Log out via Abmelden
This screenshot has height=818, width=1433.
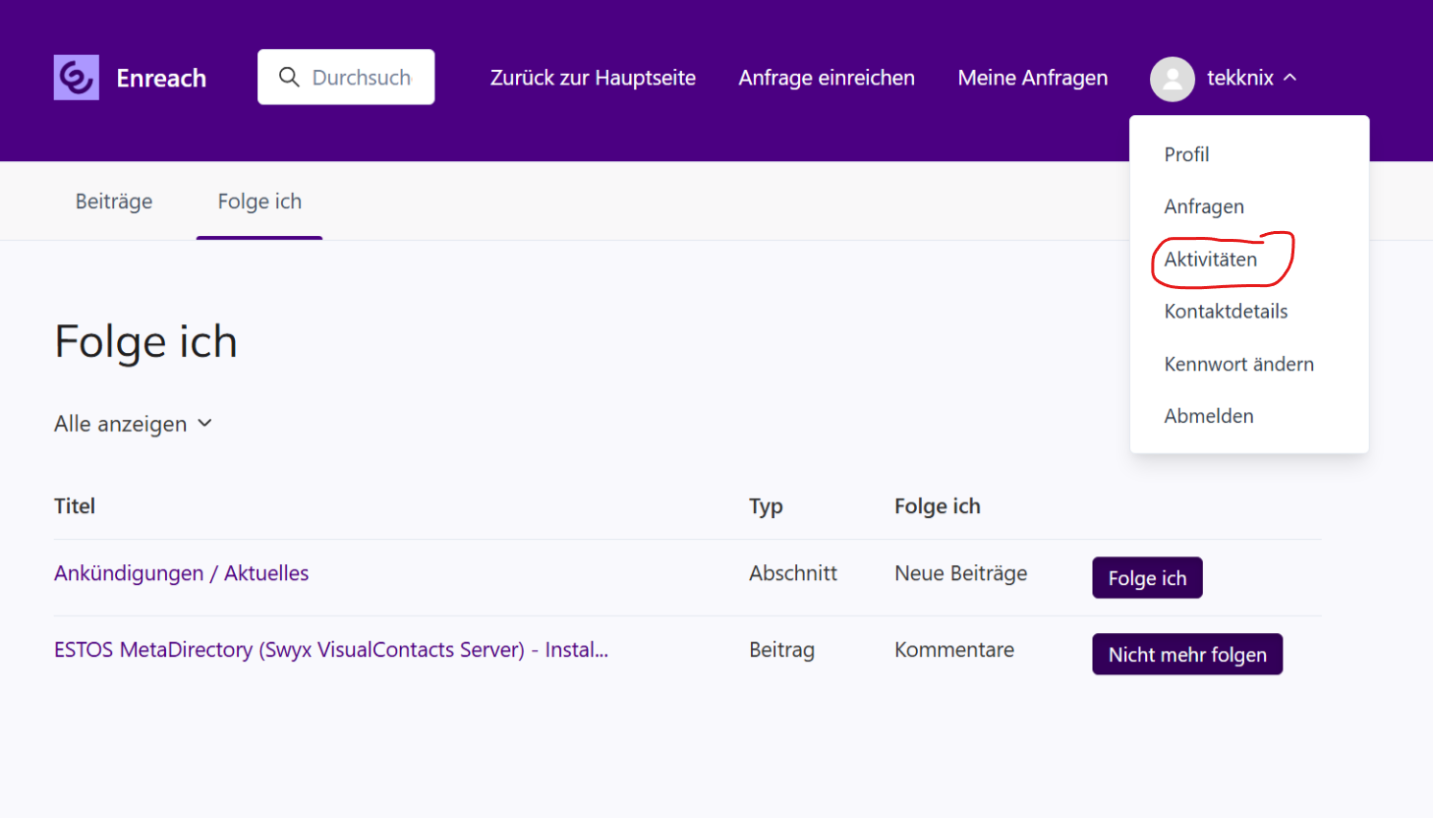coord(1209,416)
